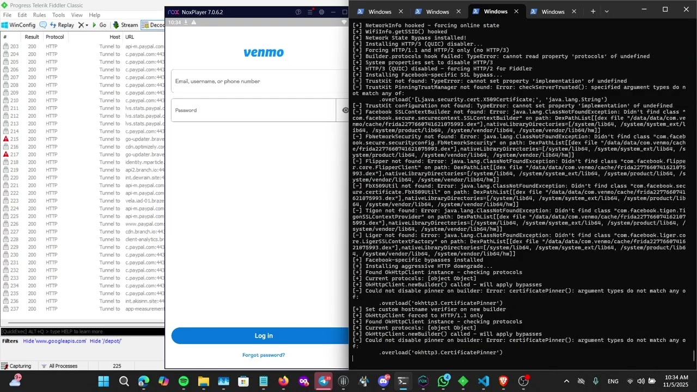Click the terminal vertical scrollbar thumb

click(694, 356)
